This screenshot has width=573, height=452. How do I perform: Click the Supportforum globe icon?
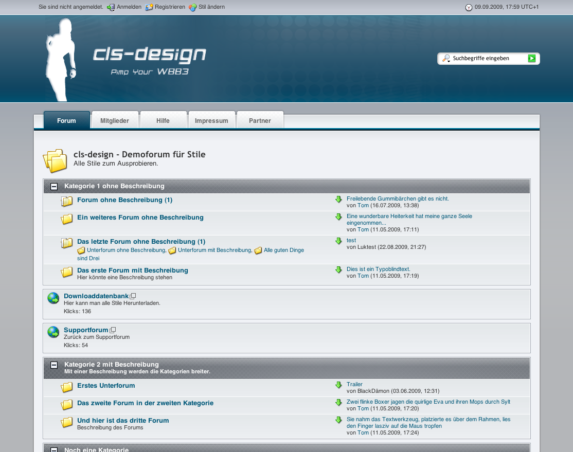pos(53,332)
